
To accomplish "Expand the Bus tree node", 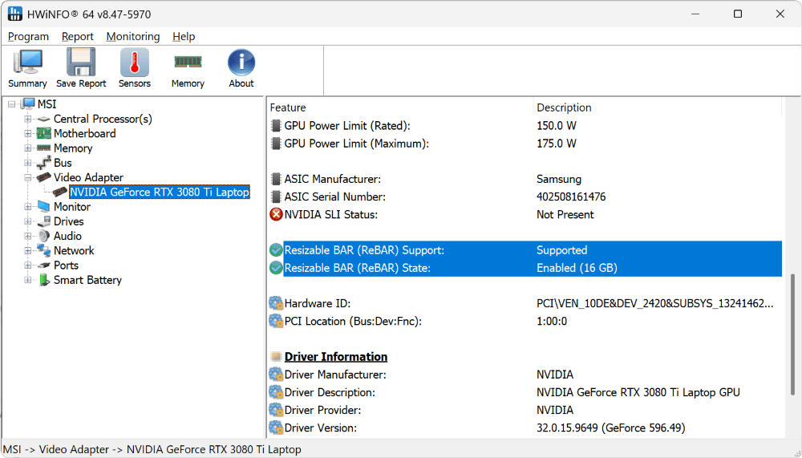I will point(28,164).
